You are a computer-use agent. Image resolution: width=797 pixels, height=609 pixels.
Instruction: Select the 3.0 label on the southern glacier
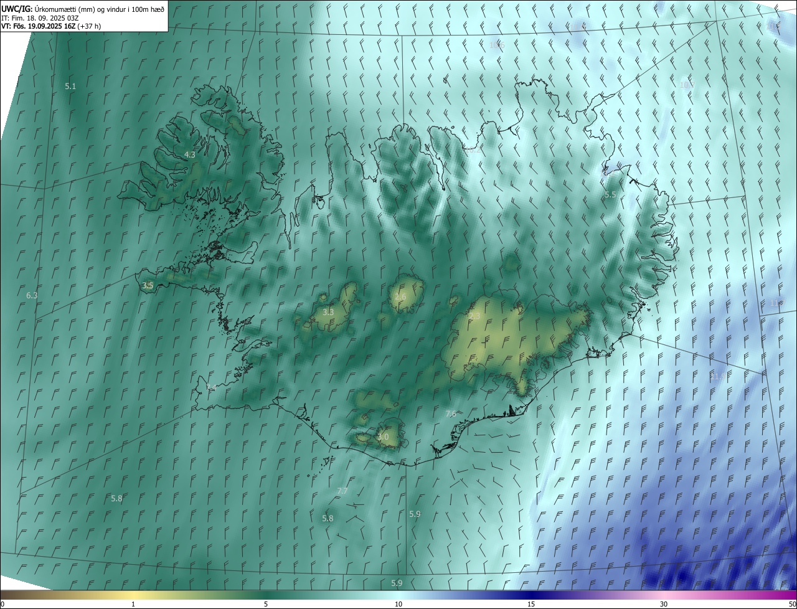pyautogui.click(x=383, y=437)
